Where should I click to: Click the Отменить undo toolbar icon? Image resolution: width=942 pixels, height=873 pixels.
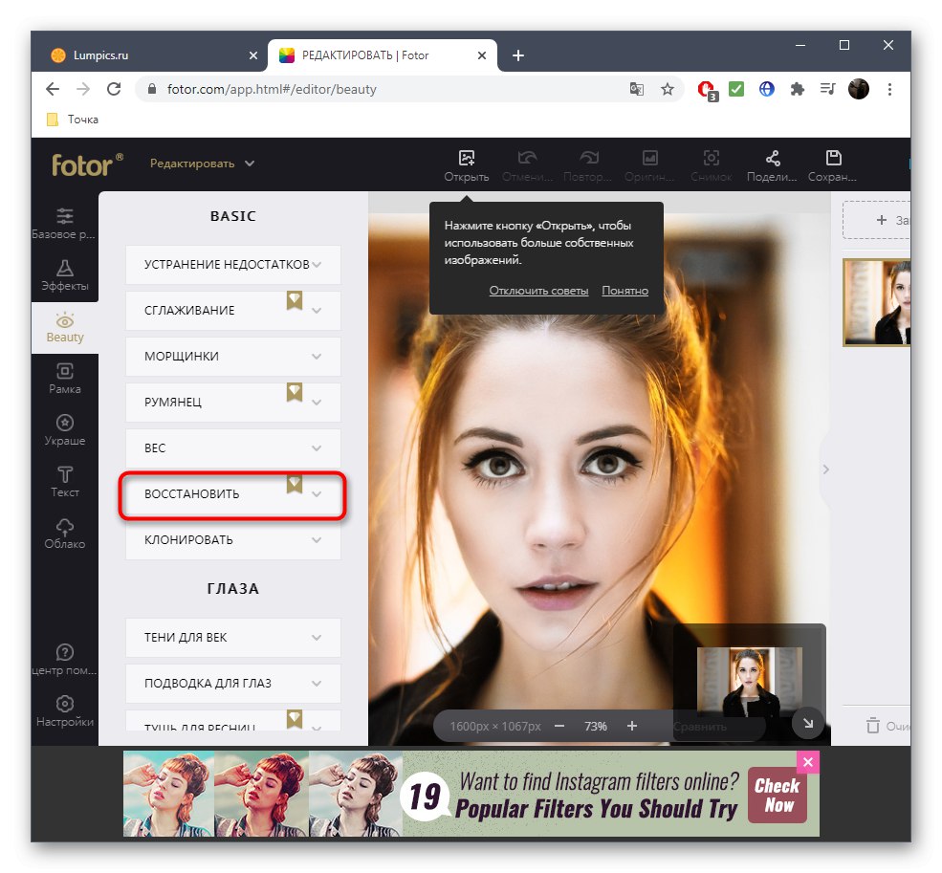(x=527, y=165)
